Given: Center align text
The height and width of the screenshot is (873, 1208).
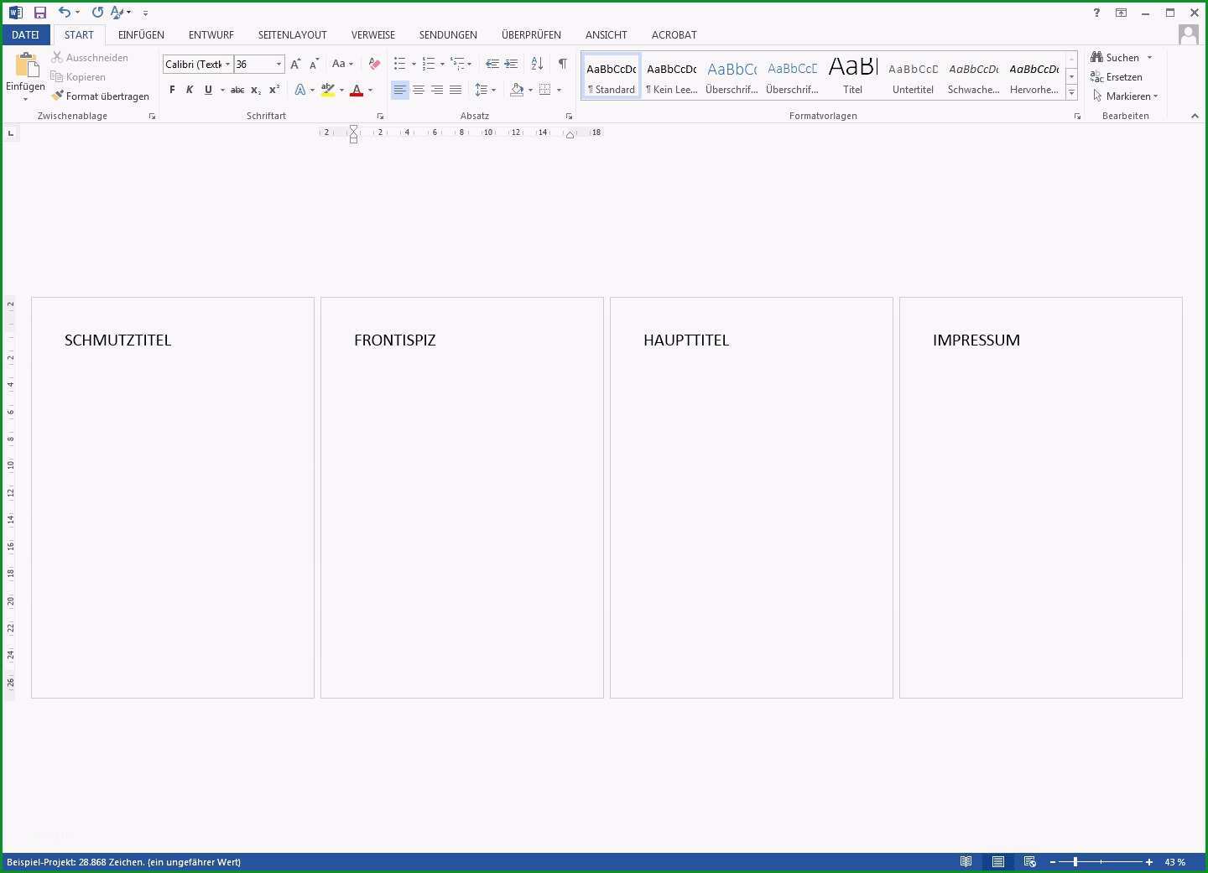Looking at the screenshot, I should pos(419,90).
